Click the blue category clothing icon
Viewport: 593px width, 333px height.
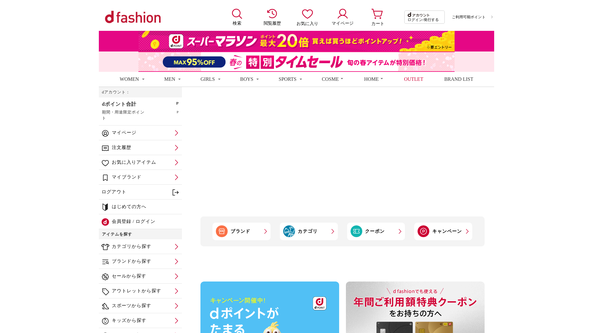click(x=289, y=231)
